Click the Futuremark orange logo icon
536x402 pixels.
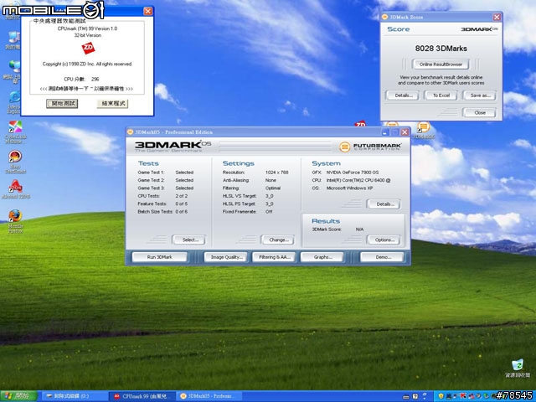pos(344,147)
